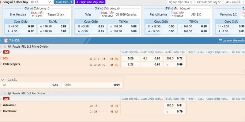Click the LIVE badge above Astrakhan
Image resolution: width=245 pixels, height=122 pixels.
tap(6, 99)
